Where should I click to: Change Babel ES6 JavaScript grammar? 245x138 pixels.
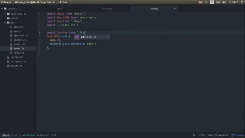coord(218,135)
